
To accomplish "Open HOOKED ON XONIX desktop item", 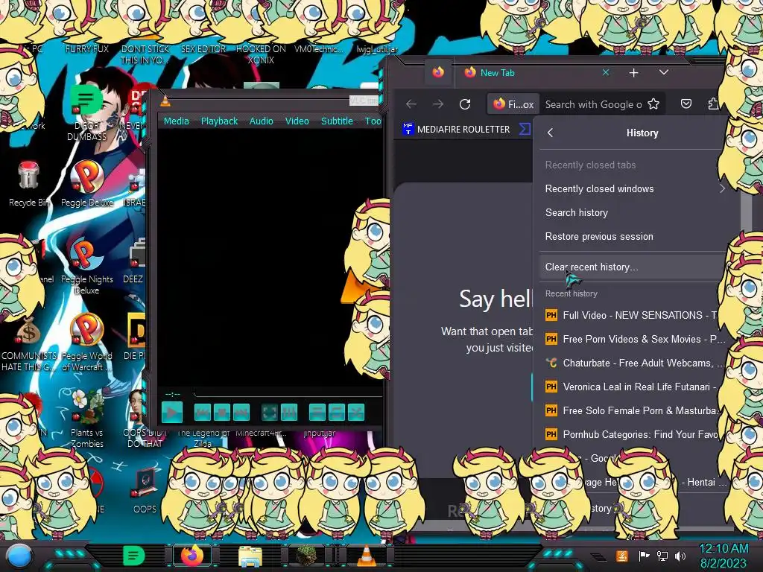I will (x=262, y=54).
